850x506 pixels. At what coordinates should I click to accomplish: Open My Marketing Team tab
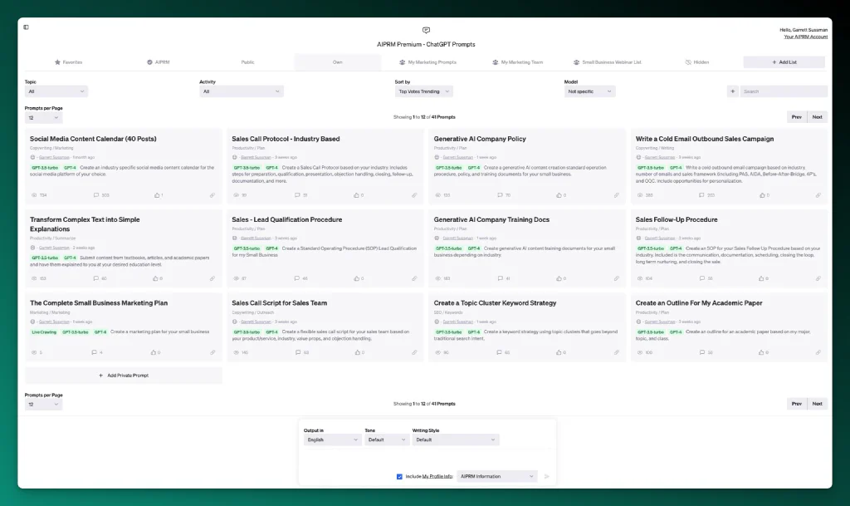coord(518,62)
